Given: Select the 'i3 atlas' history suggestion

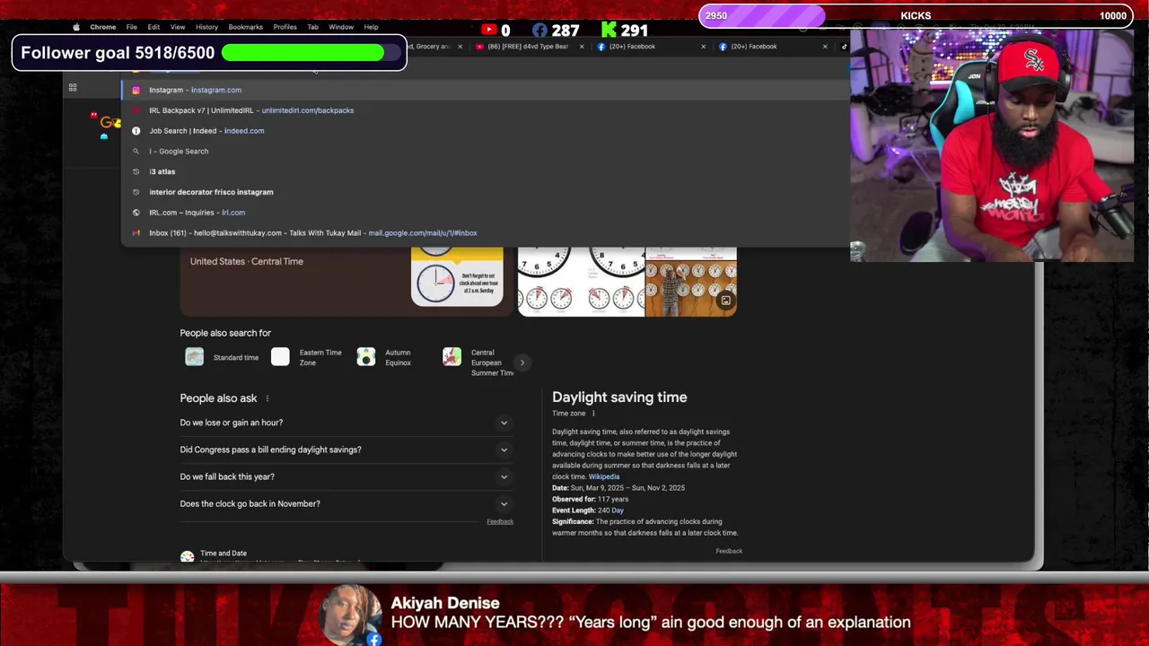Looking at the screenshot, I should coord(485,171).
